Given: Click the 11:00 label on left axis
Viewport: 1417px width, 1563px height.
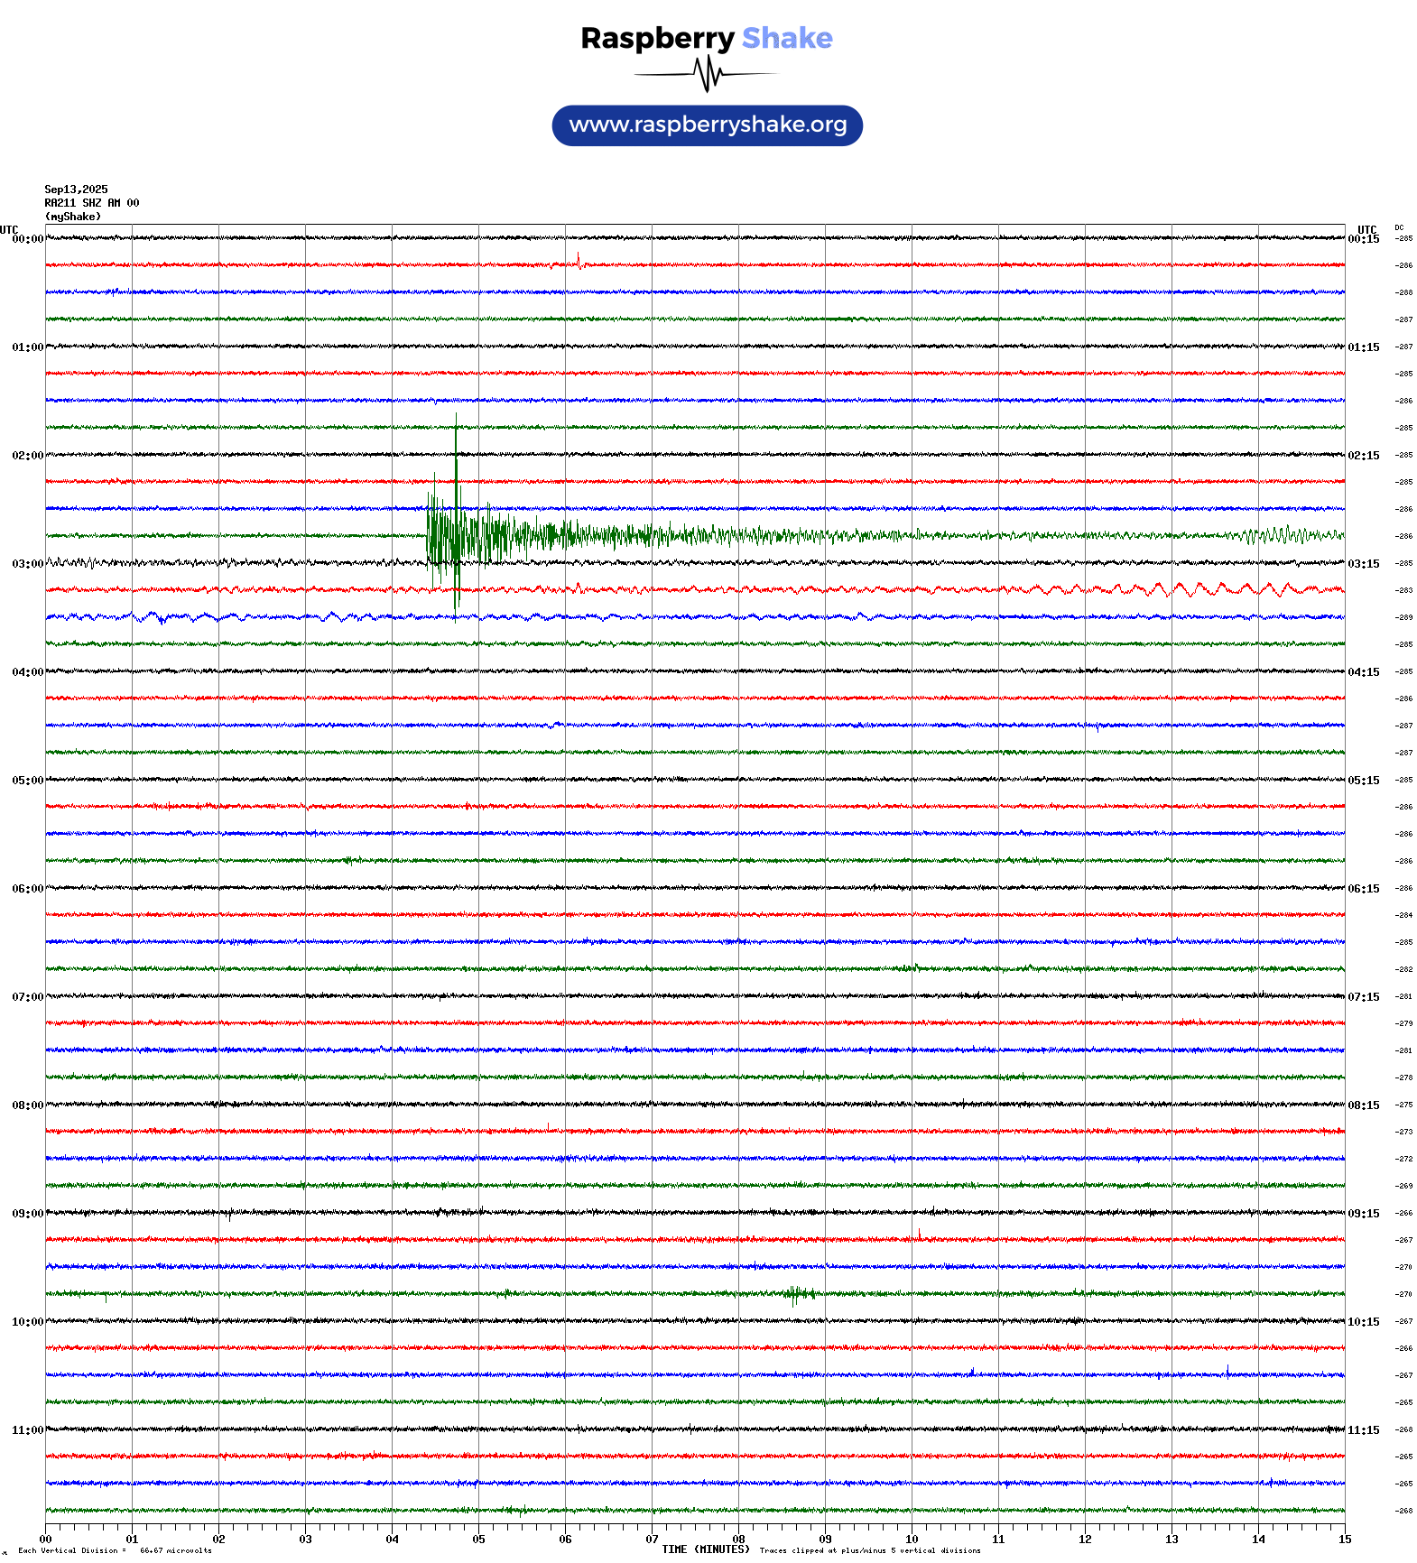Looking at the screenshot, I should 27,1430.
